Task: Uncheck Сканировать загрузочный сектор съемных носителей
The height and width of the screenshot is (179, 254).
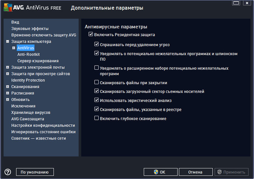Action: (x=97, y=91)
